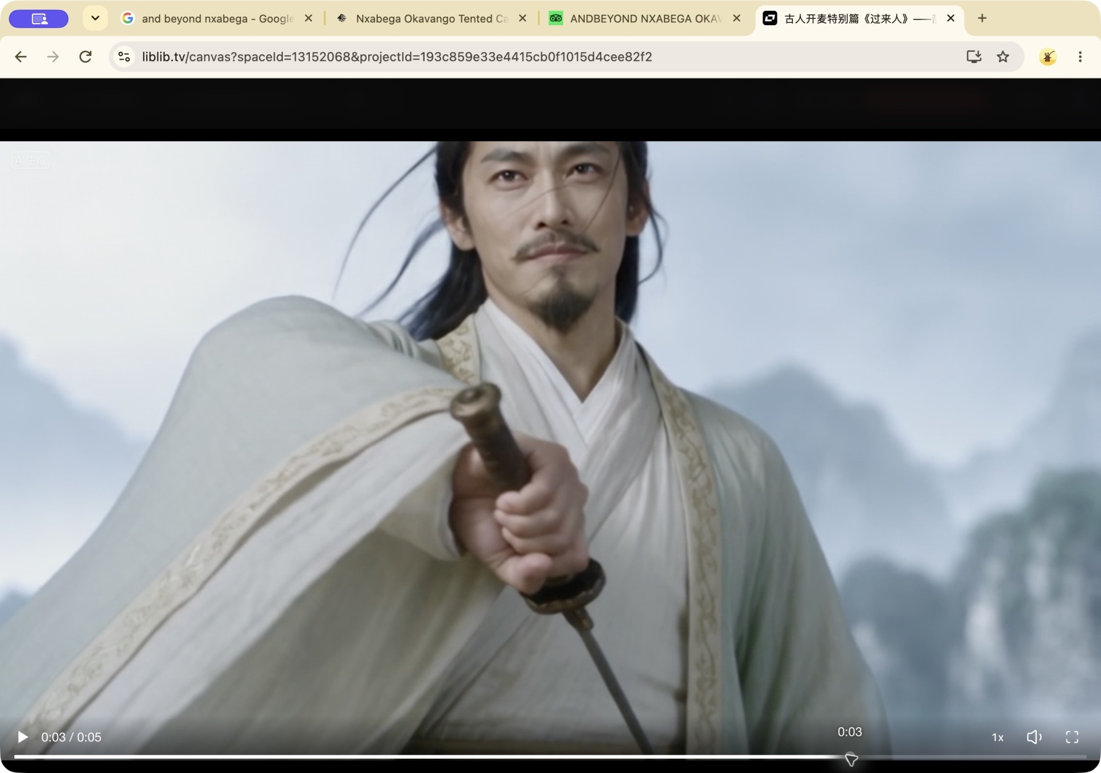1101x773 pixels.
Task: Close the 古人开麦特别篇 tab
Action: click(951, 18)
